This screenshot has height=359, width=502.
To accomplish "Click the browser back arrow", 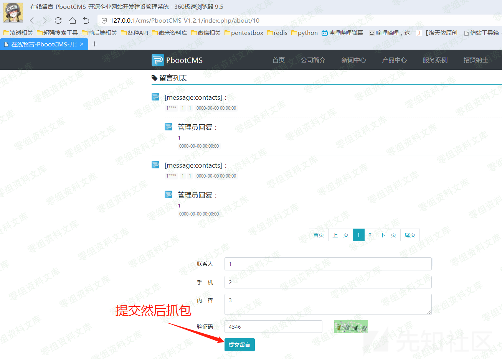I will 32,21.
